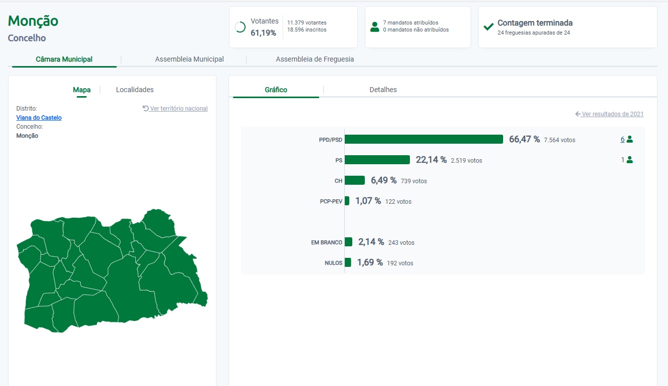Click the CH party results bar
The width and height of the screenshot is (668, 386).
point(355,180)
